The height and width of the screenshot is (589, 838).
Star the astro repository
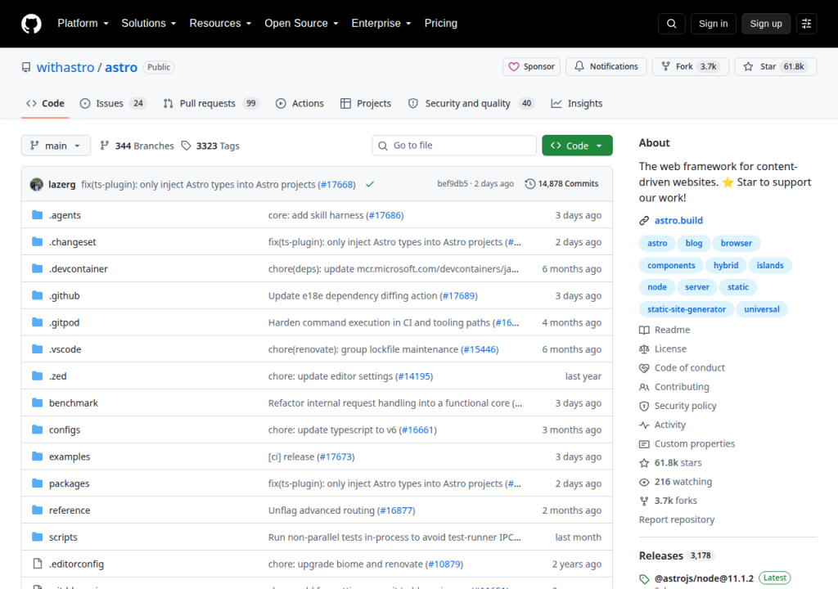click(776, 67)
